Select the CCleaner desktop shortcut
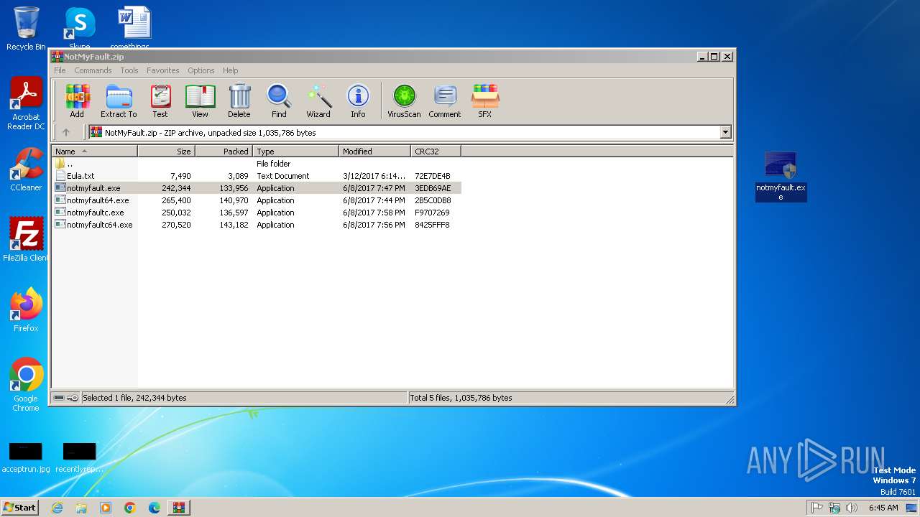Viewport: 920px width, 517px height. click(x=26, y=169)
